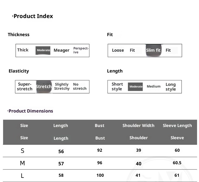Viewport: 199px width, 182px height.
Task: Choose the Short style length option
Action: 117,86
